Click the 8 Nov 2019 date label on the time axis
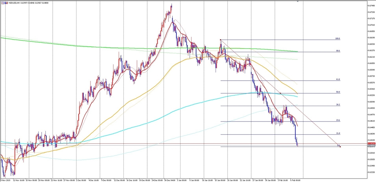Viewport: 376px width, 182px height. [5, 180]
